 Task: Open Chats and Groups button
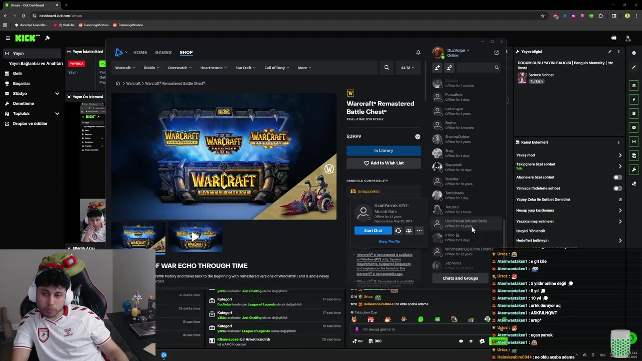tap(460, 278)
